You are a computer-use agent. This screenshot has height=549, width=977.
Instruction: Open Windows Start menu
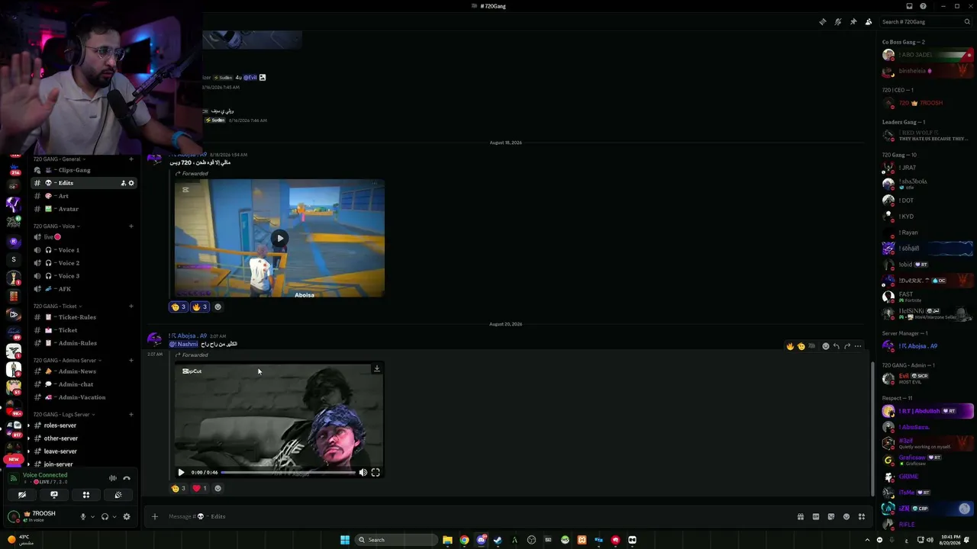click(345, 540)
